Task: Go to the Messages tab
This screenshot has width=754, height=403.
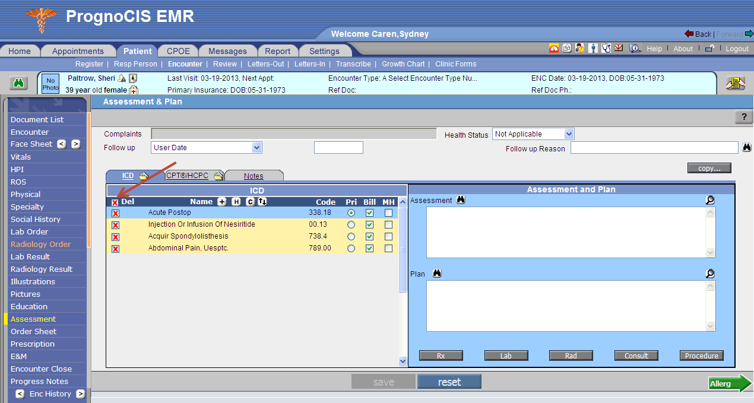Action: tap(227, 51)
